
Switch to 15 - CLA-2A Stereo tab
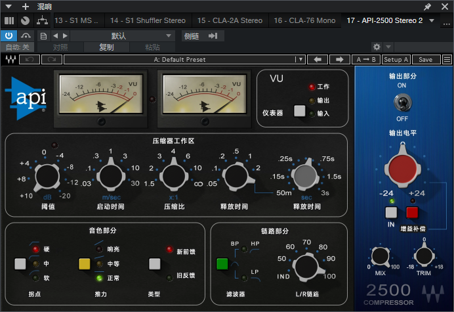230,20
